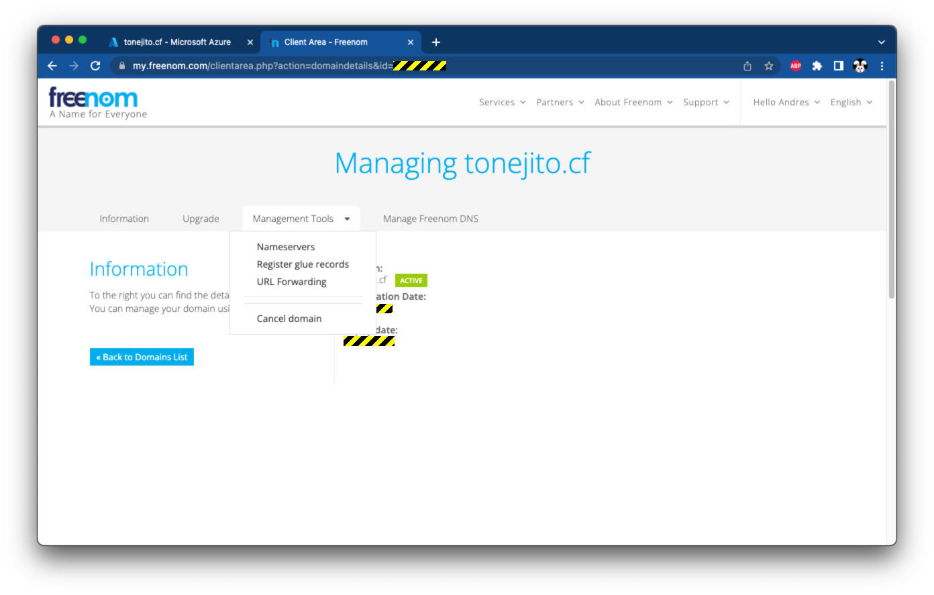Click the Back to Domains List button
This screenshot has height=595, width=934.
click(142, 357)
